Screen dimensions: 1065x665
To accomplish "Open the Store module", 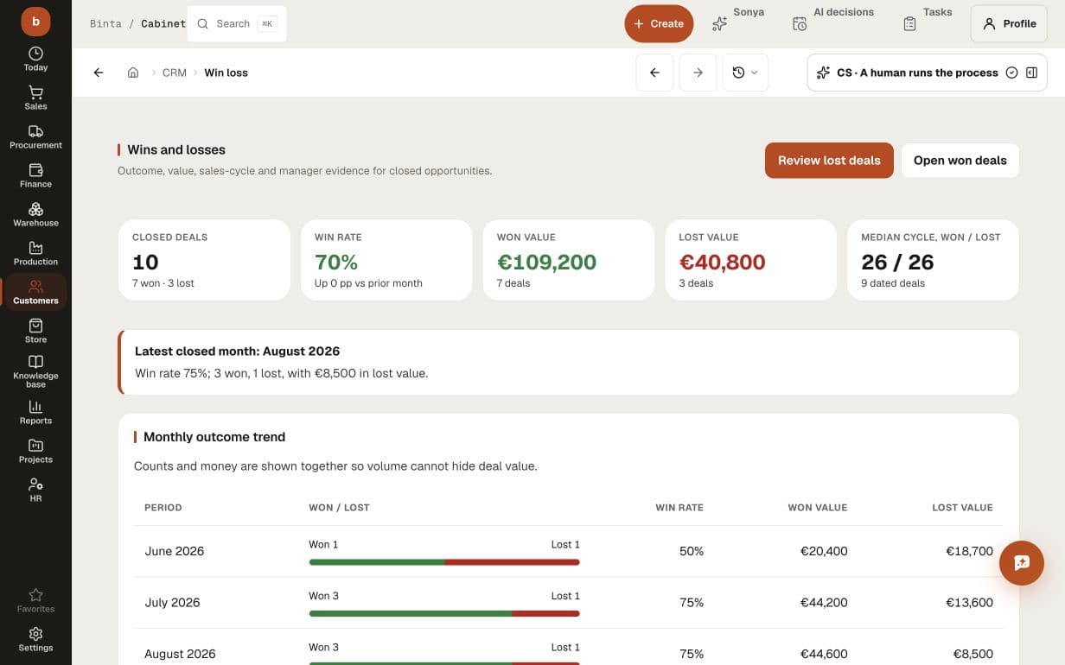I will pos(35,331).
